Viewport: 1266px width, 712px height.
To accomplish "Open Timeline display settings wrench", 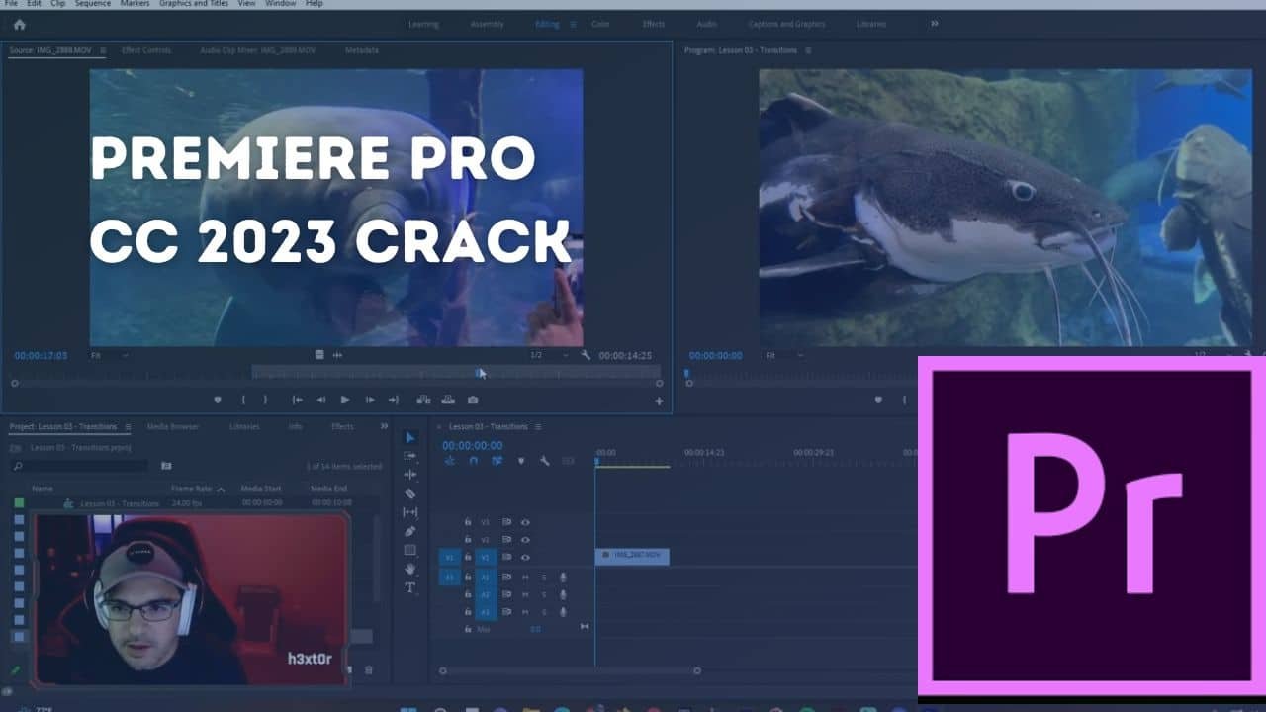I will click(544, 460).
